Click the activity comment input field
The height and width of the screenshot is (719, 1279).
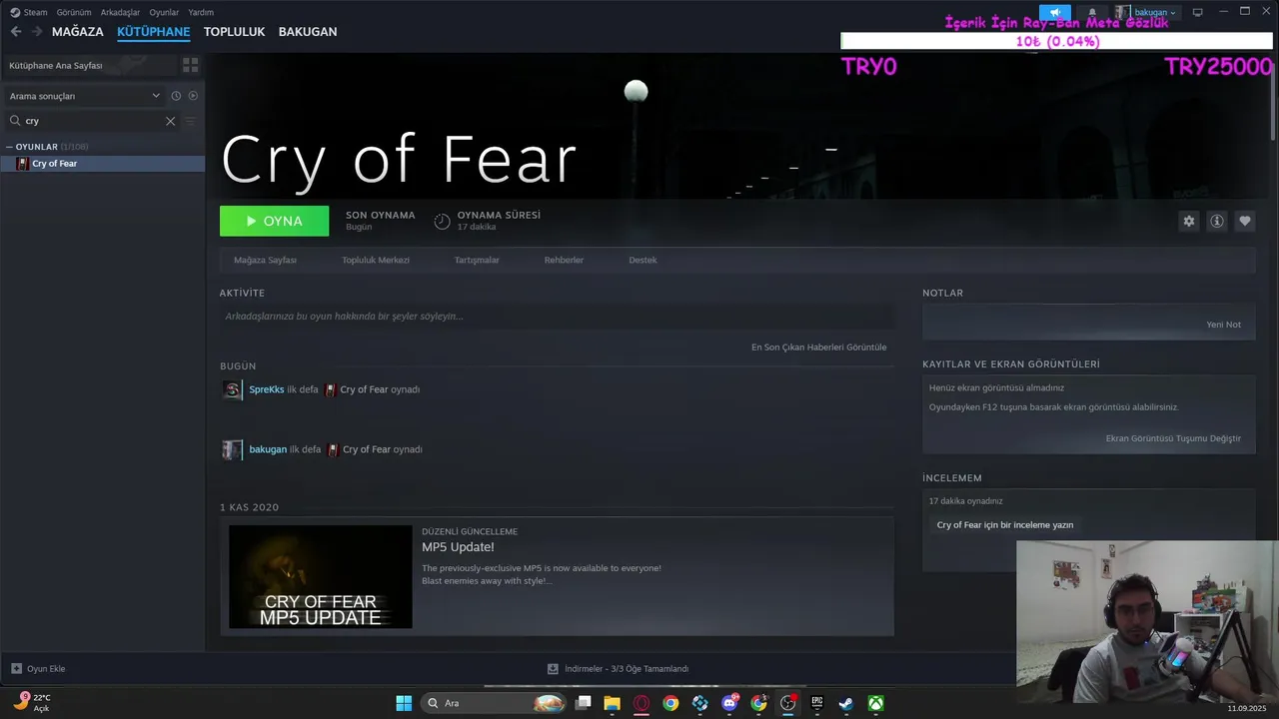coord(557,317)
